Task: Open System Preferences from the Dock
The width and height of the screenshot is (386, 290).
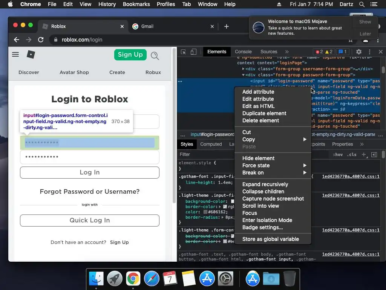Action: click(225, 279)
